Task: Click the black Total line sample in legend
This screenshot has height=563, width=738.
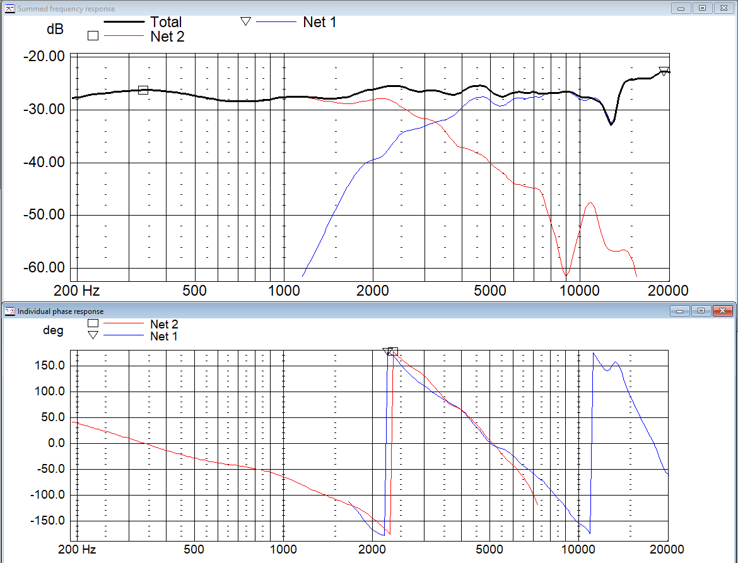Action: (123, 22)
